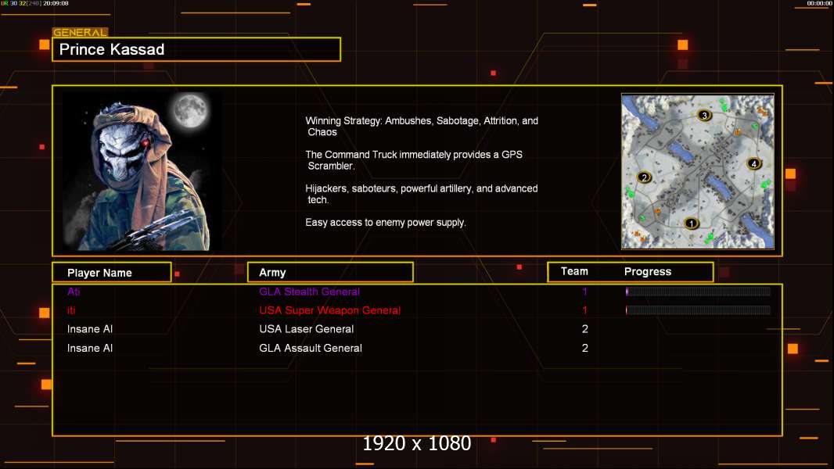Click iti's loading progress bar
The image size is (834, 469).
click(x=698, y=310)
